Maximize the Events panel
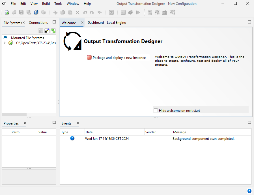The height and width of the screenshot is (195, 254). (x=249, y=123)
